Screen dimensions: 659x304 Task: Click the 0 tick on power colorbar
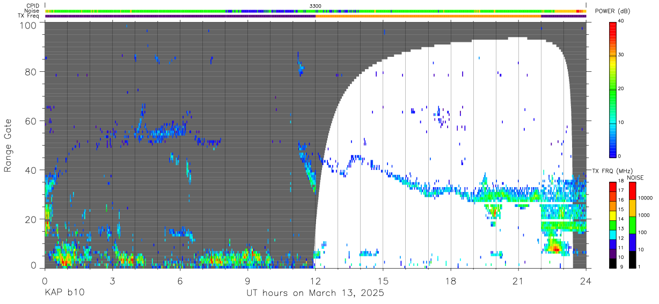coord(620,156)
